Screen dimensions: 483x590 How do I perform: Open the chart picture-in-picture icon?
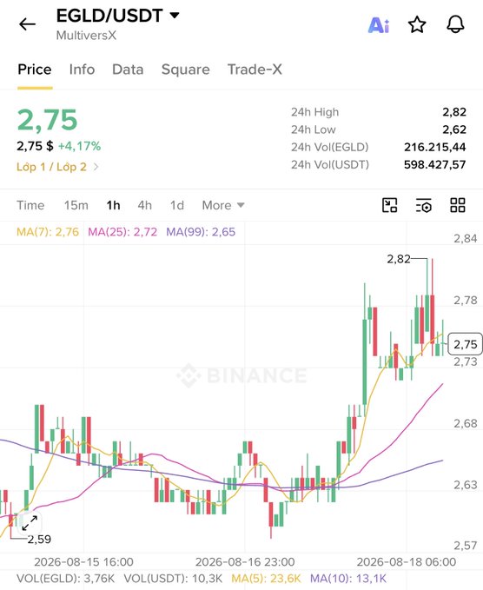[390, 205]
